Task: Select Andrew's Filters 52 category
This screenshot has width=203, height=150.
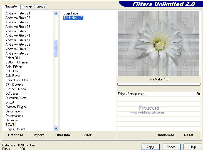Action: (x=18, y=45)
